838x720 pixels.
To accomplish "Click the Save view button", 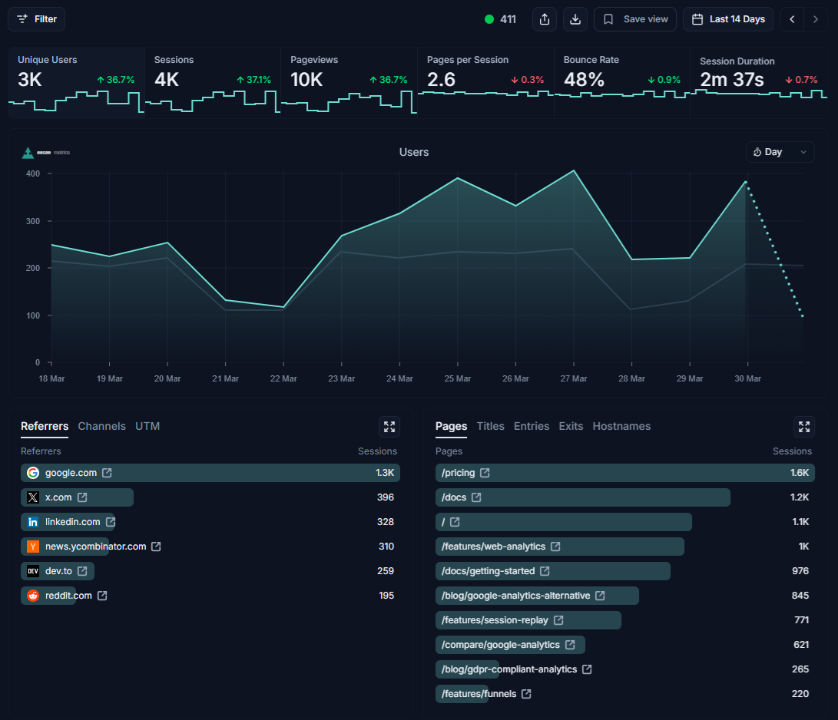I will click(x=635, y=19).
